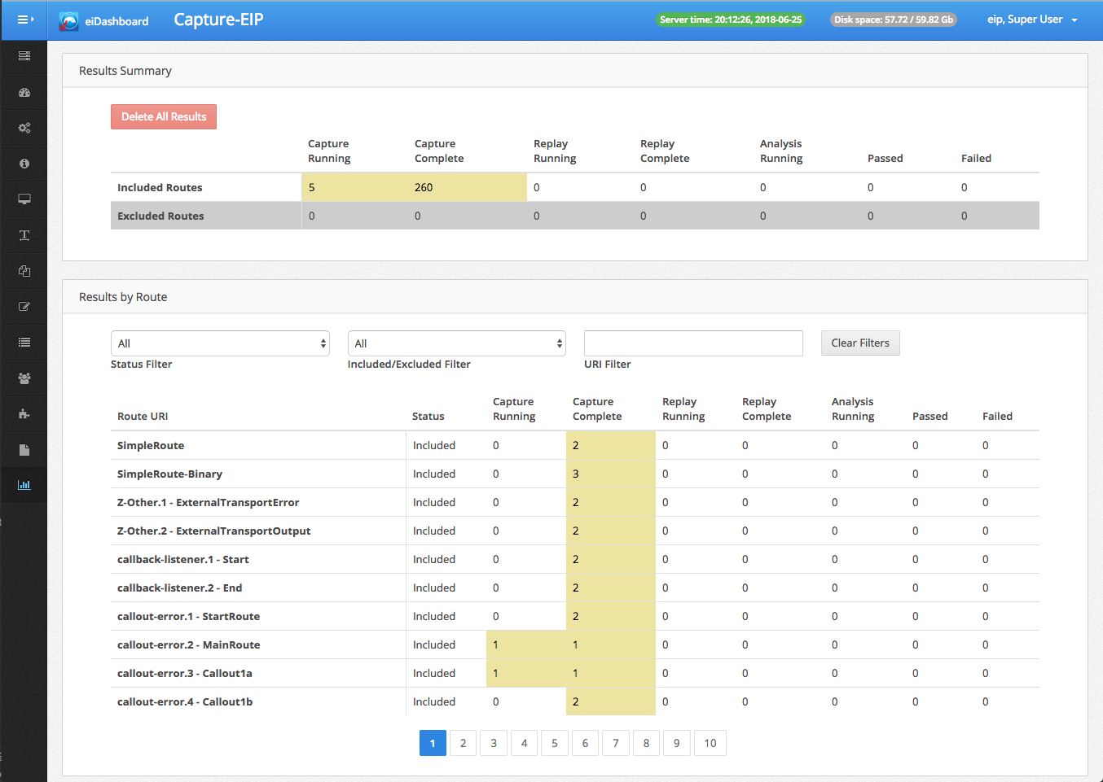Screen dimensions: 1103x782
Task: Click Capture Complete value 3 for SimpleRoute-Binary
Action: tap(575, 474)
